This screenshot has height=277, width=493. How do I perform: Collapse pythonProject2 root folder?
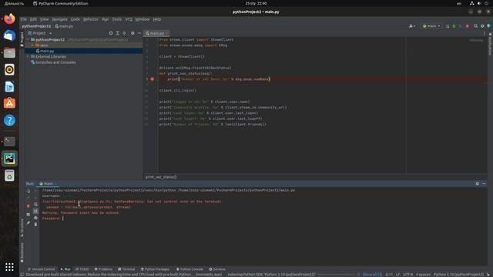tap(28, 39)
